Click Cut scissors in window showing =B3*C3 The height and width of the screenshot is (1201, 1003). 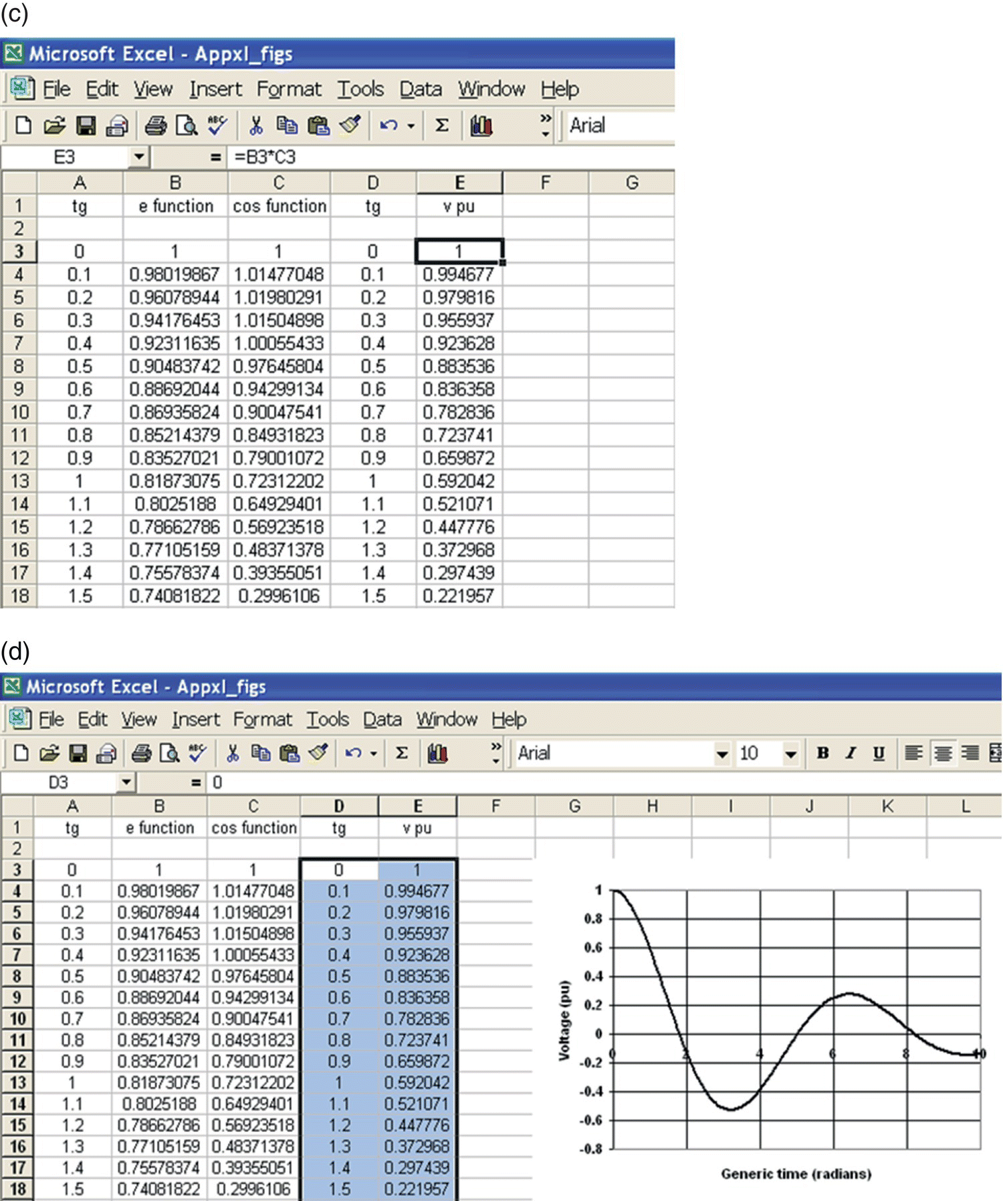(x=255, y=125)
